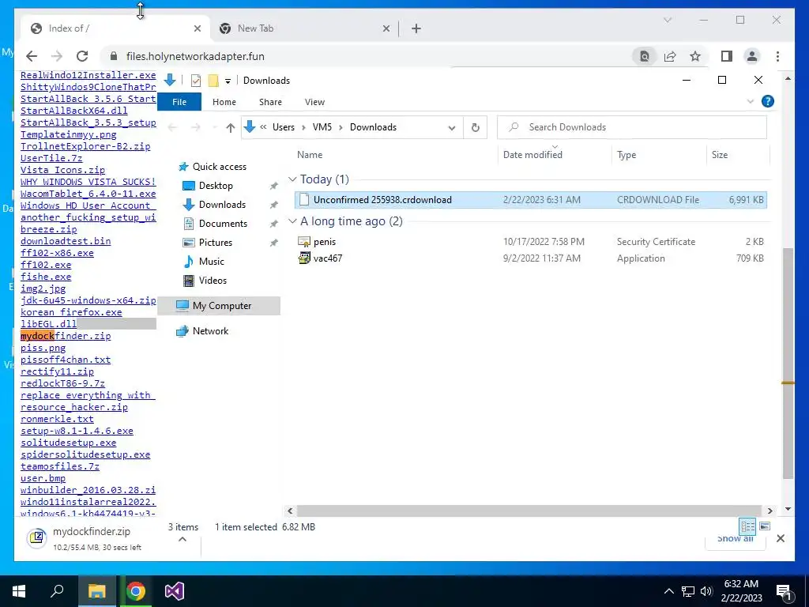The height and width of the screenshot is (607, 809).
Task: Click Chrome's back arrow
Action: [x=32, y=56]
